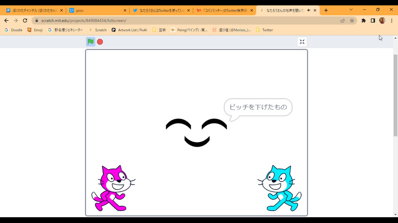
Task: Go forward to the next page
Action: [16, 21]
